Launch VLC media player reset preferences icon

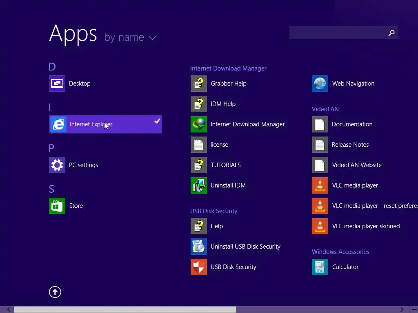pos(320,206)
